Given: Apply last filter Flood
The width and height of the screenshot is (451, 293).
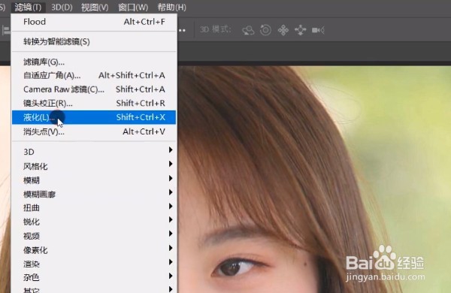Looking at the screenshot, I should click(x=94, y=22).
